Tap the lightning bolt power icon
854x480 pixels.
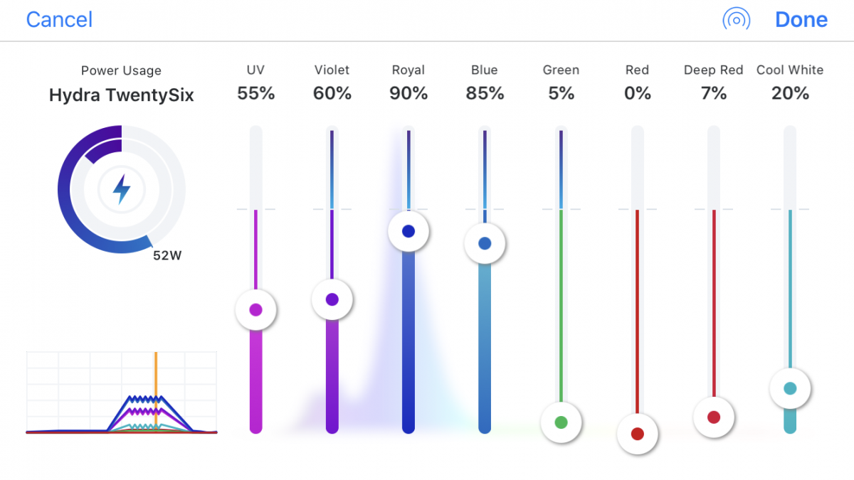122,190
